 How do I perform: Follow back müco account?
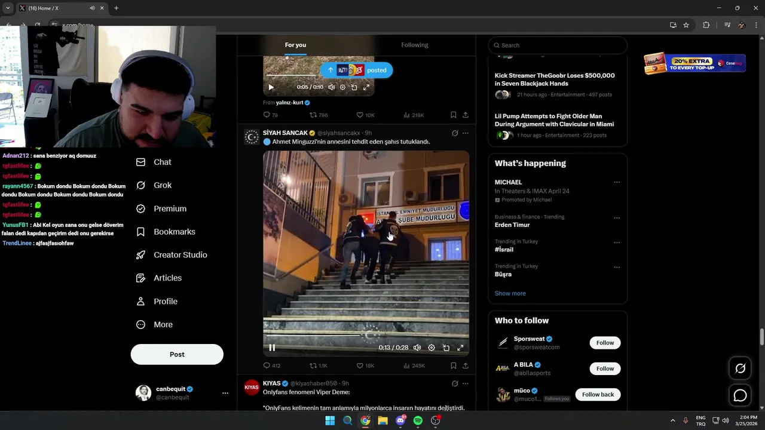pos(598,395)
